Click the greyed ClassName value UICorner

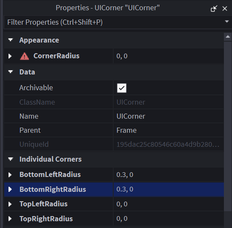pyautogui.click(x=131, y=102)
